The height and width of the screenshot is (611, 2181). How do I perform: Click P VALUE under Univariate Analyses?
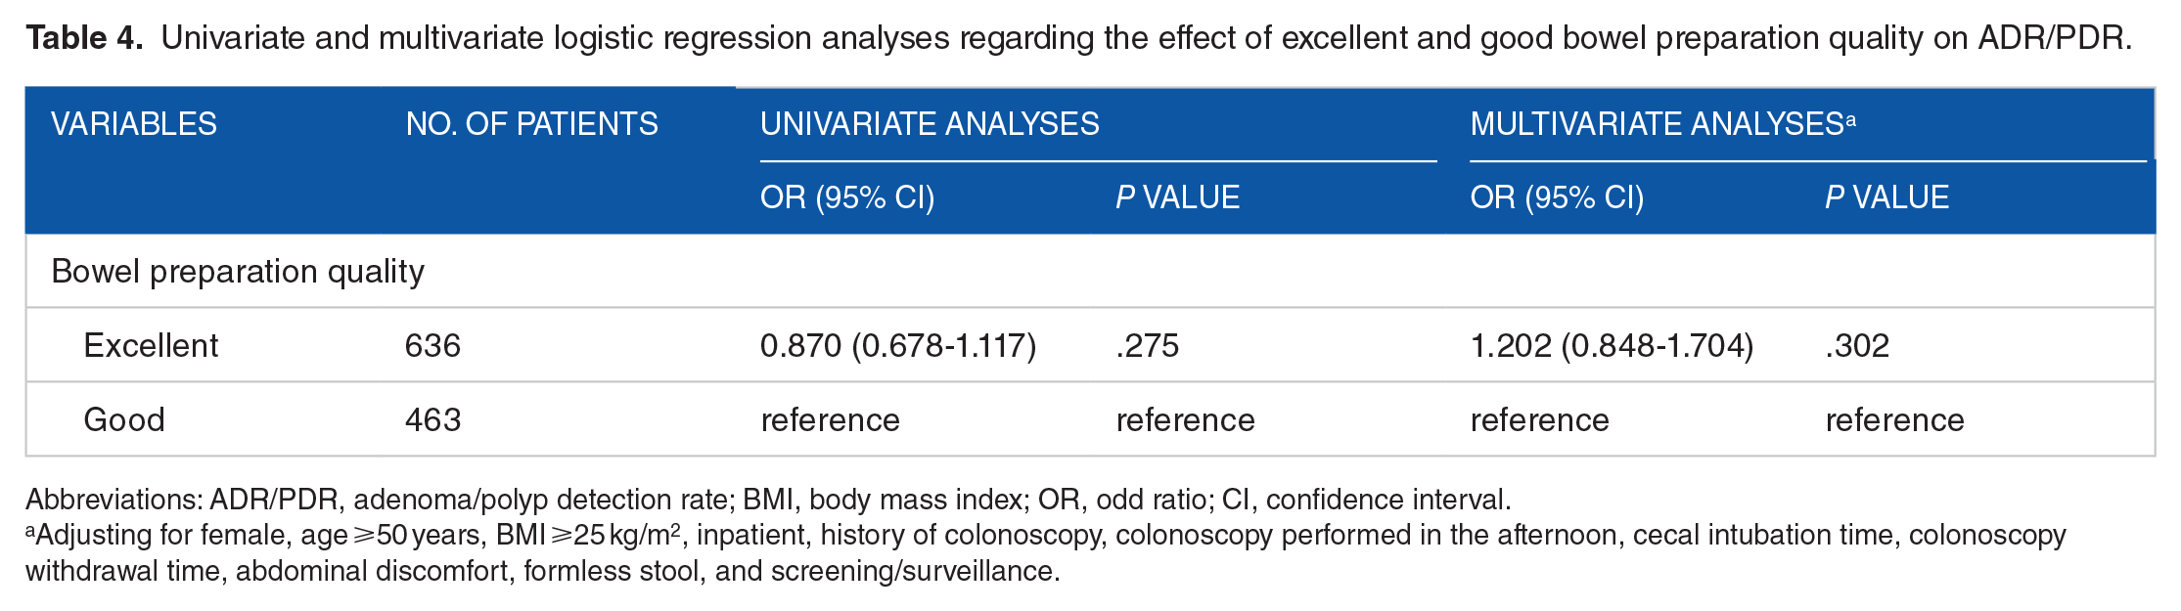tap(1177, 197)
